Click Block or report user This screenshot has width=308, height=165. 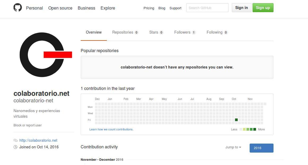[28, 125]
